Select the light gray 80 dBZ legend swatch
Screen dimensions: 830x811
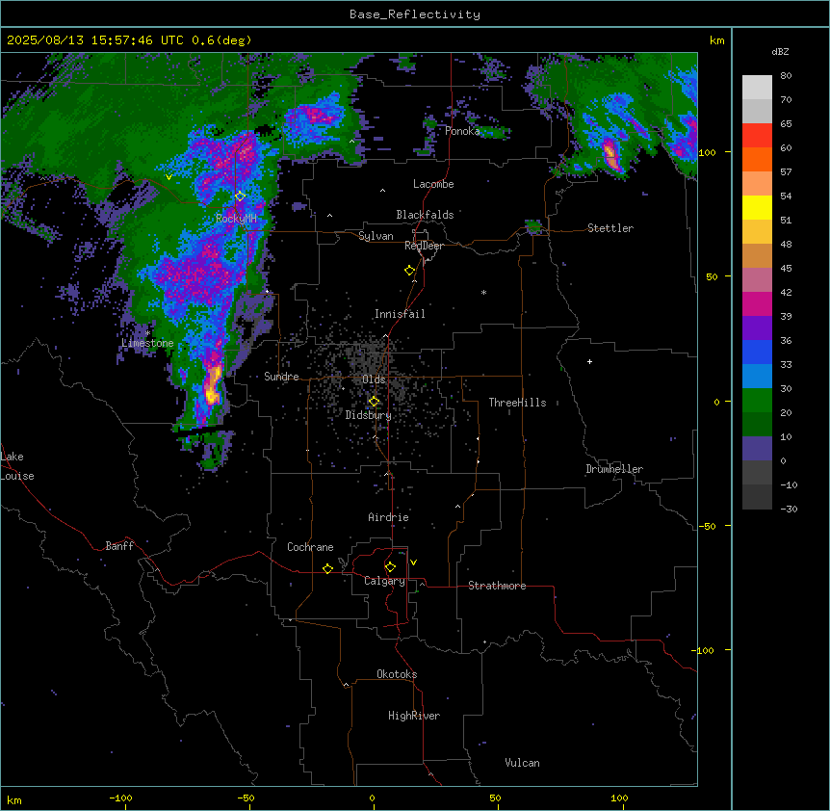click(757, 88)
